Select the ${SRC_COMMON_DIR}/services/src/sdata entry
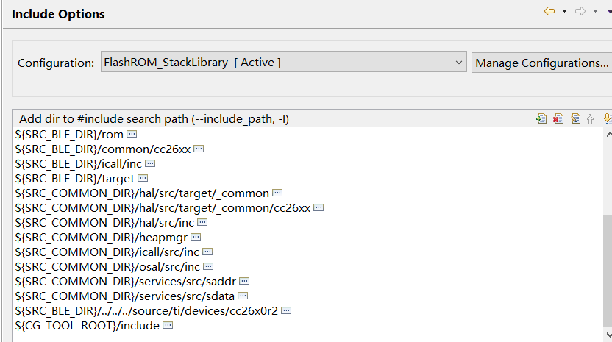 [x=125, y=296]
